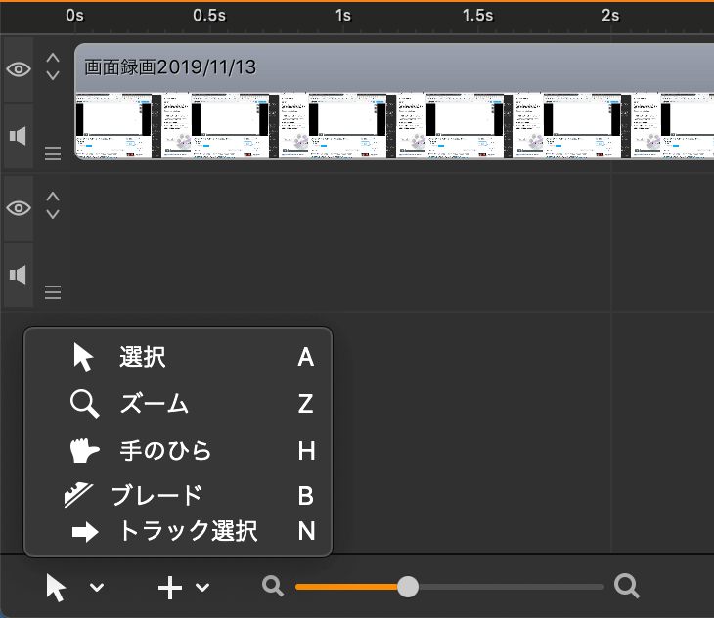Screen dimensions: 714x618
Task: Click the plus add button in bottom toolbar
Action: point(170,588)
